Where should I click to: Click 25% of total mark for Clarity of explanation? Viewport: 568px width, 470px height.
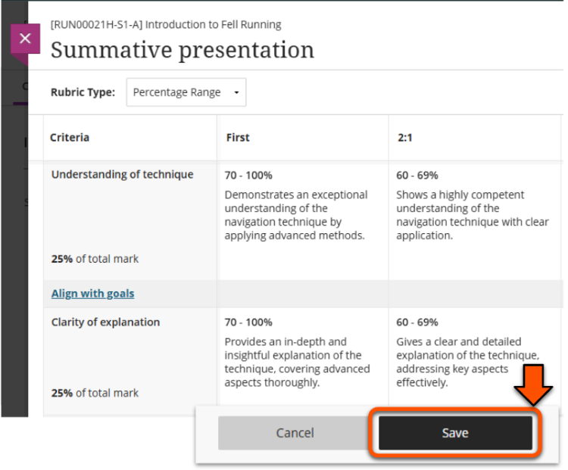[x=95, y=393]
